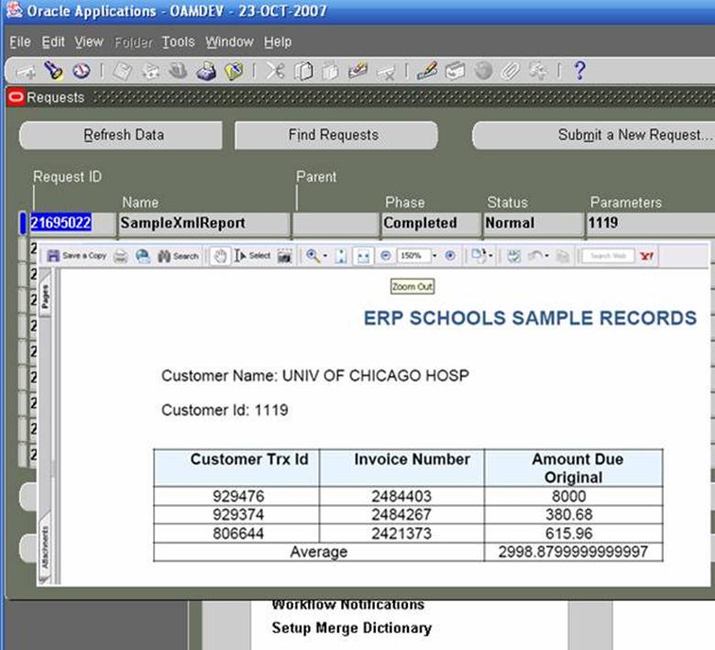Click the Customer Id: 1119 line
The width and height of the screenshot is (715, 650).
tap(225, 410)
